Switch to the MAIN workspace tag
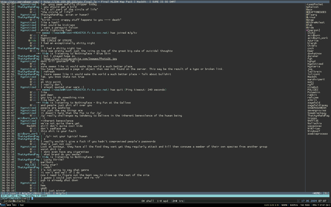 pos(3,205)
